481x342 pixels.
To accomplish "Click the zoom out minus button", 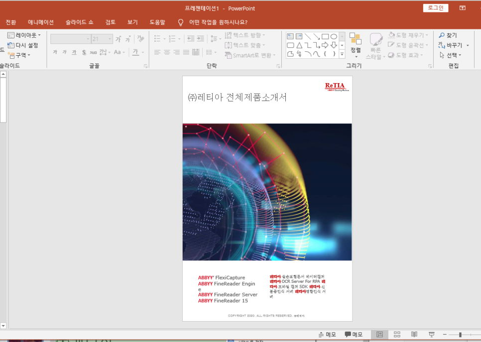I will (x=445, y=335).
